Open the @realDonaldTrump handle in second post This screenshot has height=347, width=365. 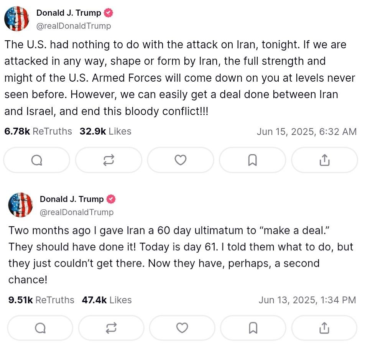coord(77,212)
